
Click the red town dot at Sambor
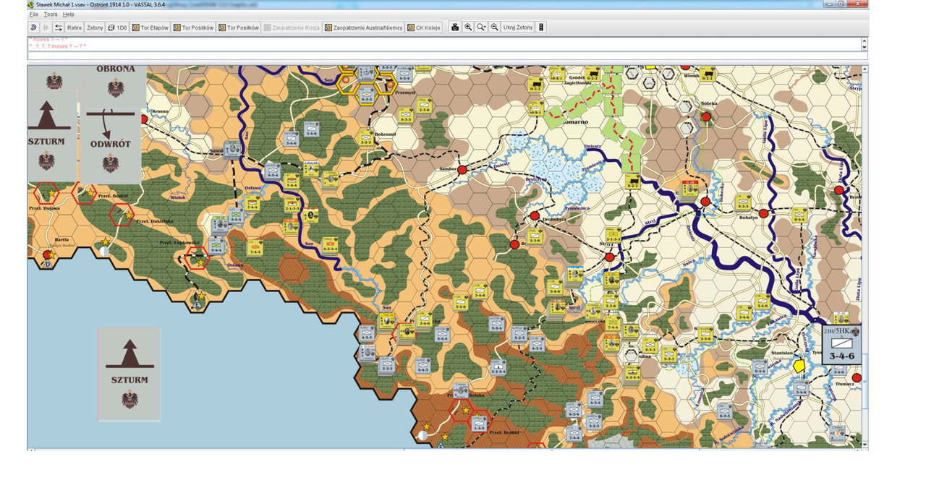tap(462, 169)
